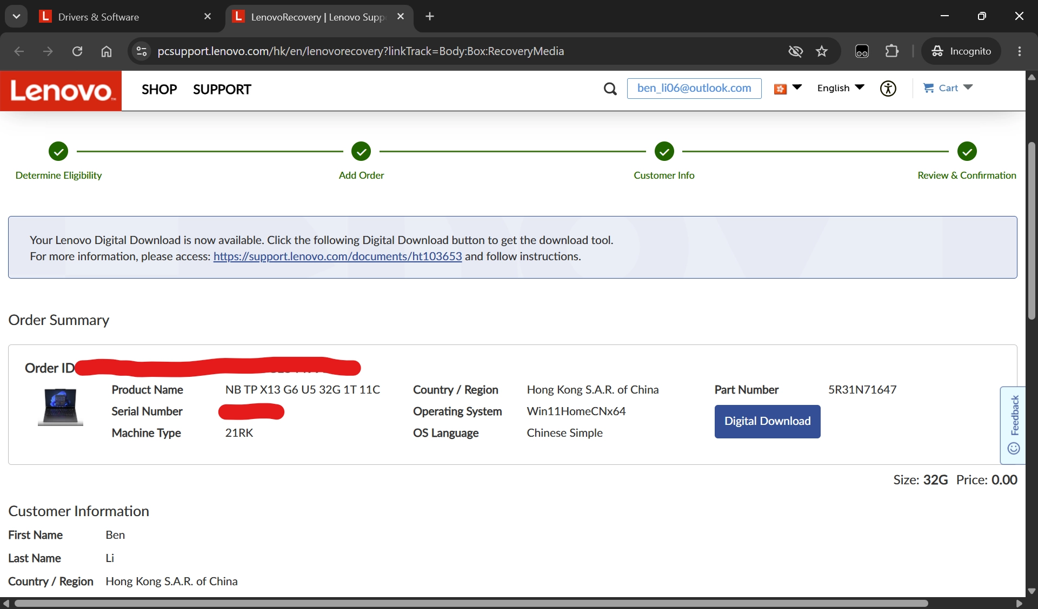Viewport: 1038px width, 609px height.
Task: Click the Review & Confirmation step label
Action: [967, 175]
